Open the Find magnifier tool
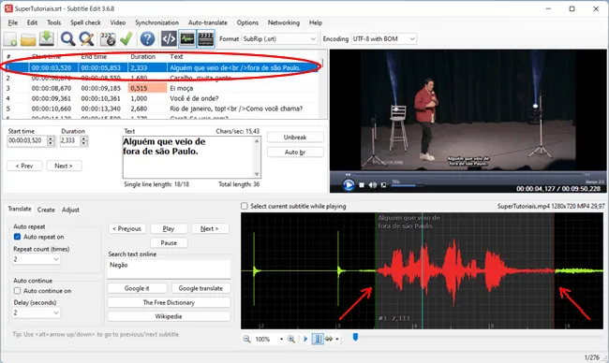 [68, 38]
